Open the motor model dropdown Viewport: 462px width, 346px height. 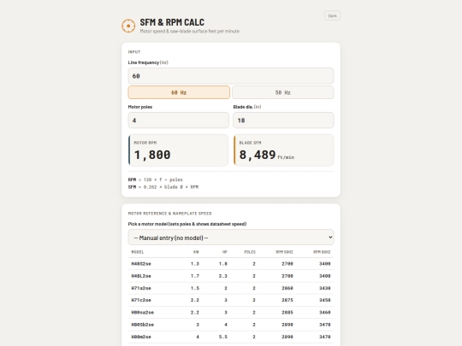pos(231,238)
